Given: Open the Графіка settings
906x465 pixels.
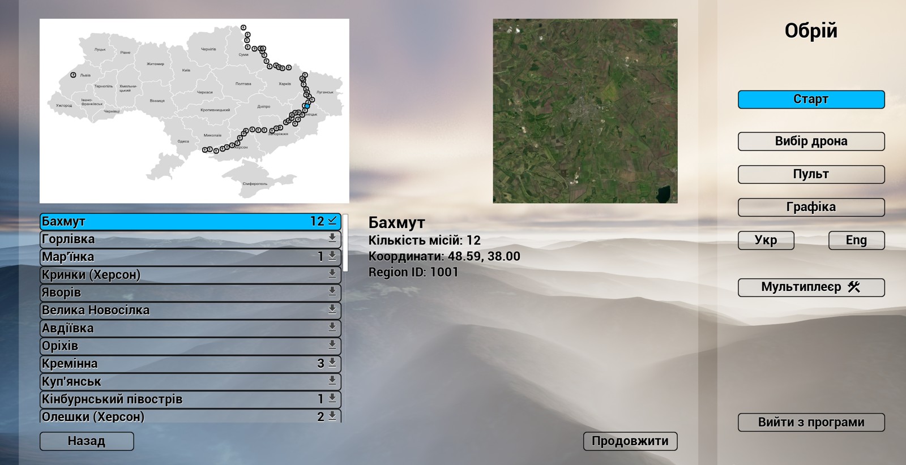Looking at the screenshot, I should click(811, 207).
